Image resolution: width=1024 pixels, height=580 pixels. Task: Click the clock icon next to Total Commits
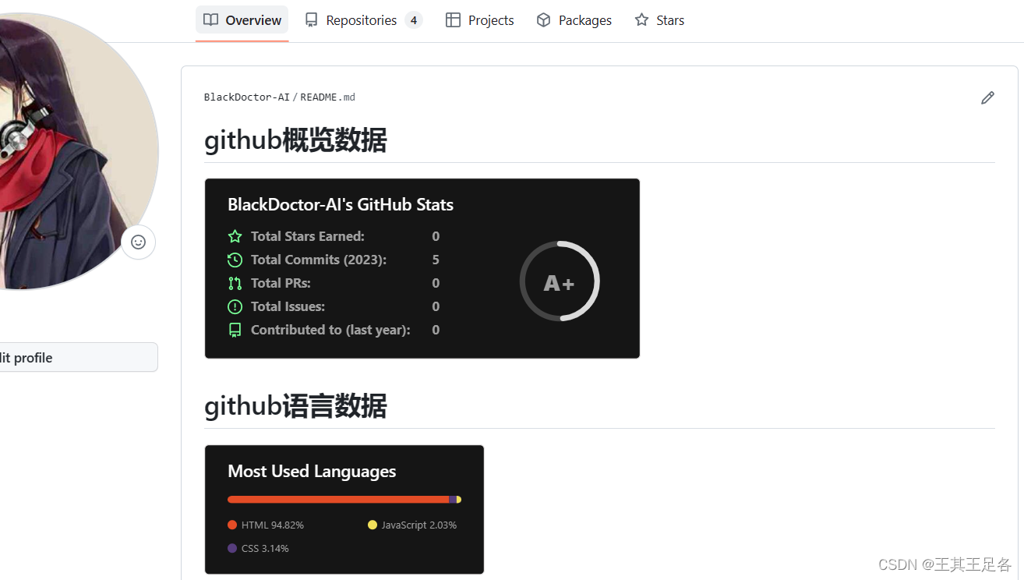click(235, 259)
